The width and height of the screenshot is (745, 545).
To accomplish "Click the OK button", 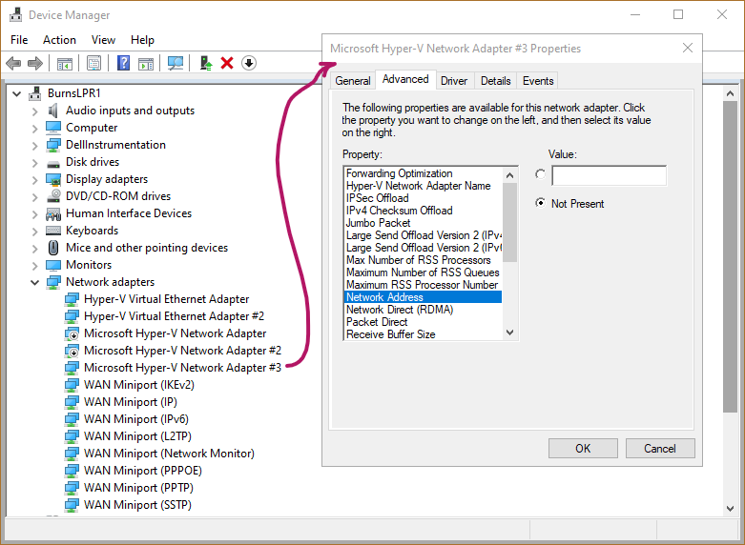I will click(x=583, y=449).
